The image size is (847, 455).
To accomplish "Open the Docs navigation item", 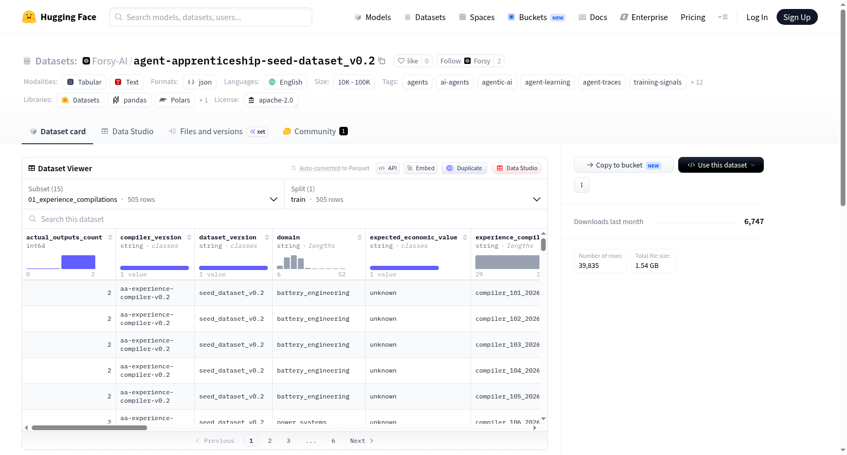I will (x=593, y=17).
